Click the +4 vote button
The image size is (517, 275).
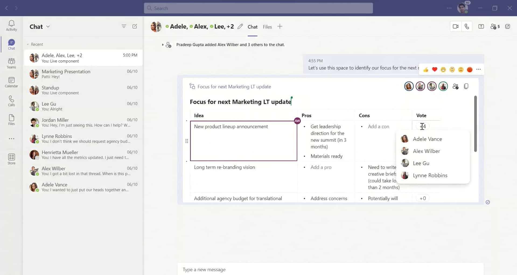pos(422,126)
